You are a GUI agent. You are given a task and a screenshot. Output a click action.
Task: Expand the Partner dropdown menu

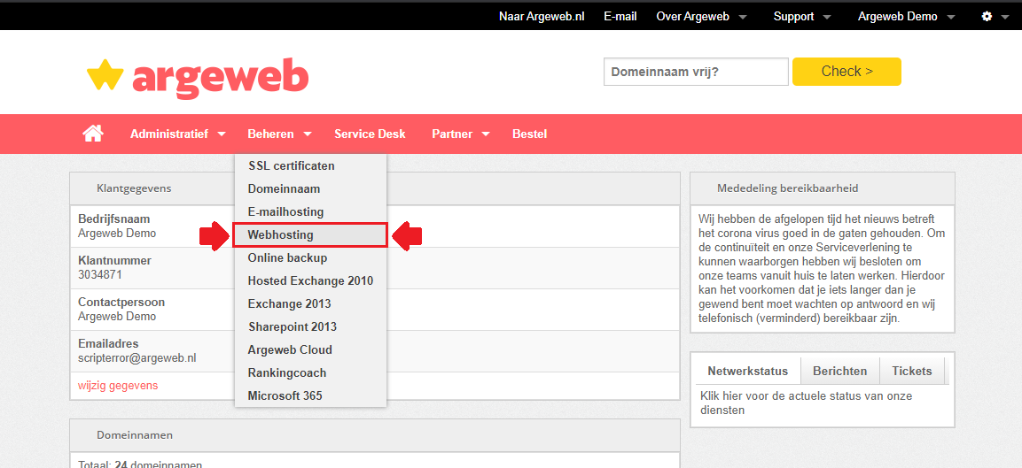pyautogui.click(x=461, y=134)
